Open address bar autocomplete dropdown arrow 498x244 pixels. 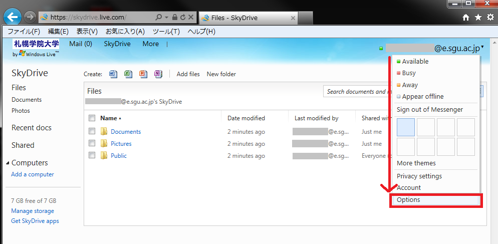pos(167,18)
